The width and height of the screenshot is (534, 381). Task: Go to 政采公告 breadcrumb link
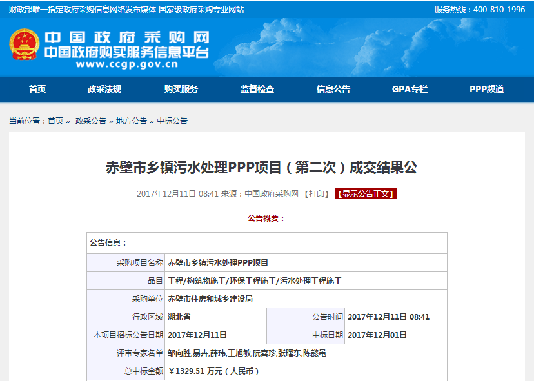point(90,121)
